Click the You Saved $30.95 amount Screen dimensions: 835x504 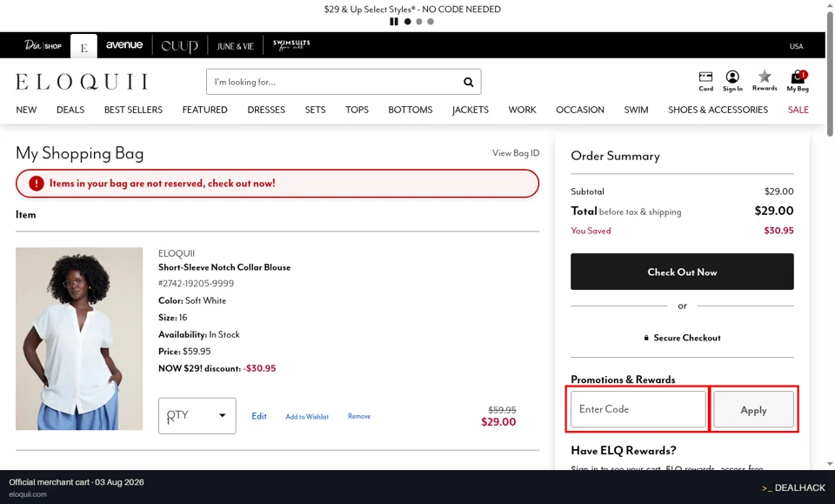click(x=778, y=231)
